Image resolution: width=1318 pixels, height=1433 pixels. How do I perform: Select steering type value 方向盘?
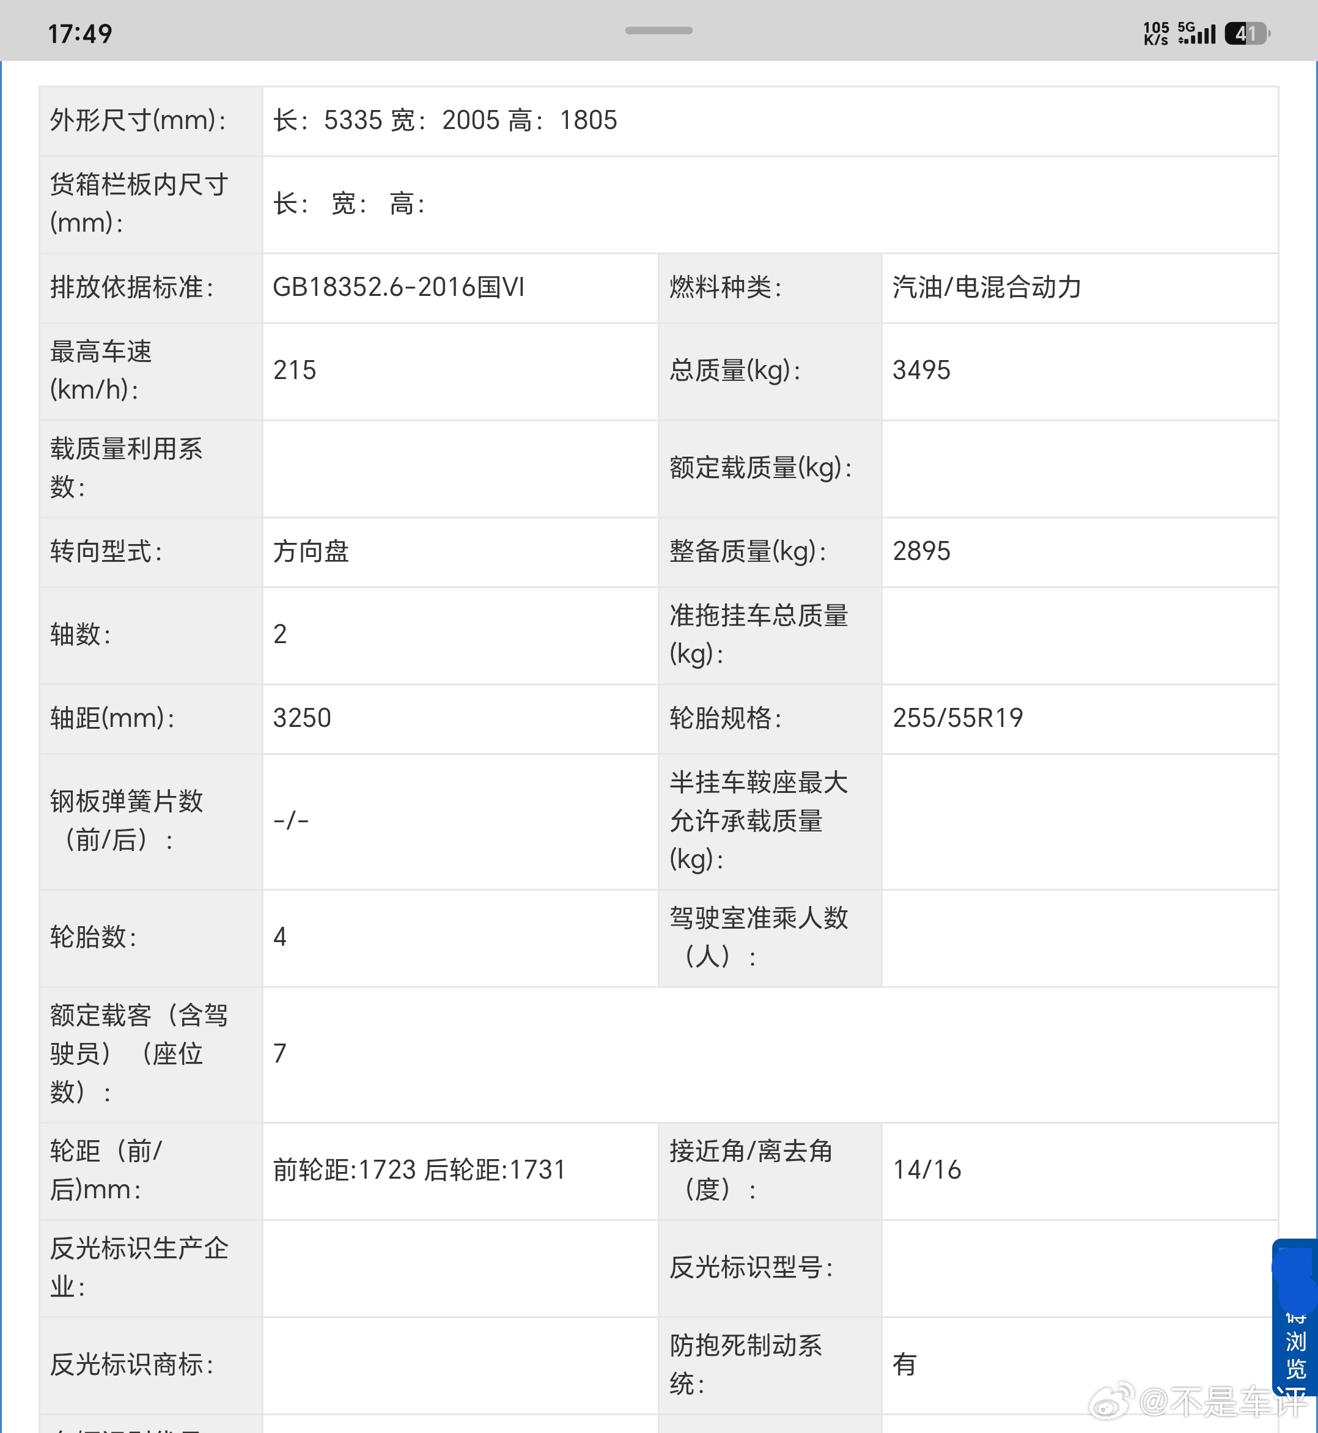click(x=311, y=552)
